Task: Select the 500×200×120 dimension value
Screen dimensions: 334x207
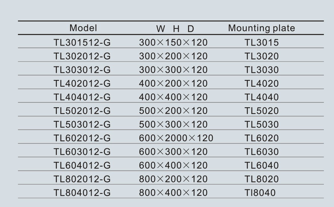Action: pos(173,111)
